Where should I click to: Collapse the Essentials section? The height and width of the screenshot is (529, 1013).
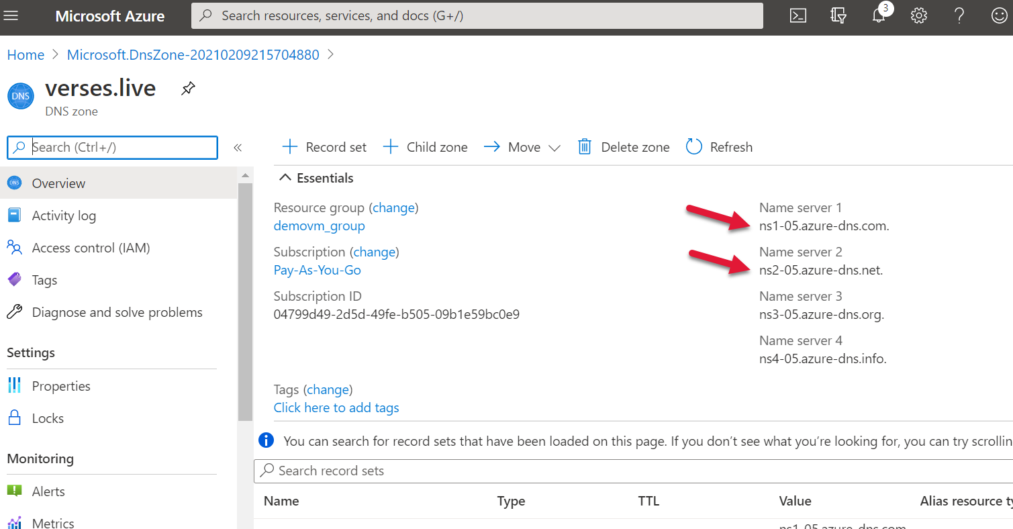(285, 177)
